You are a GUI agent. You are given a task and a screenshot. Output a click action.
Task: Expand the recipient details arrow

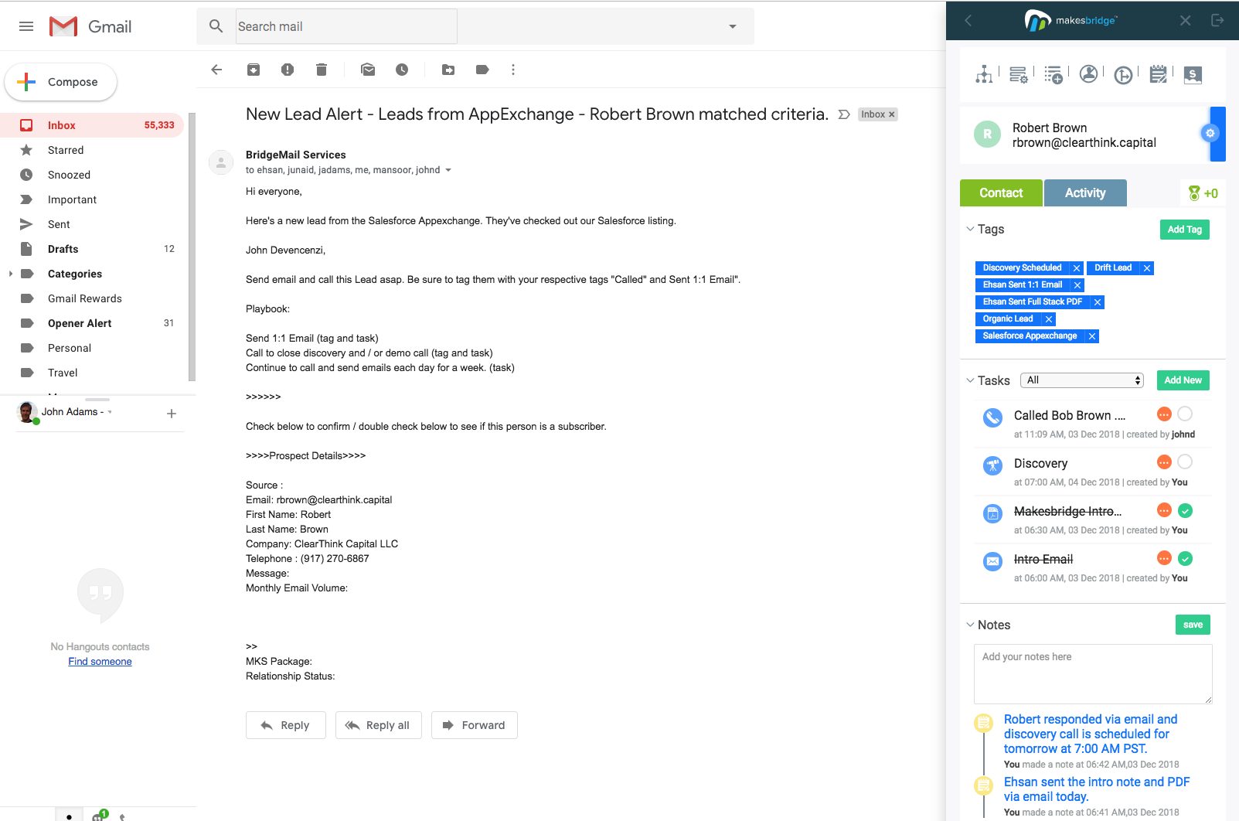(x=448, y=170)
